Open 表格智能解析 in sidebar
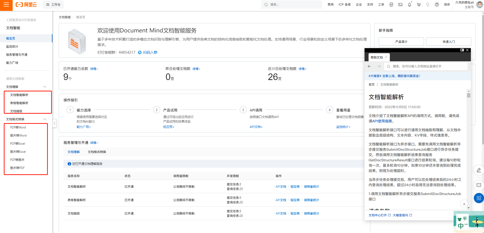The image size is (484, 233). (x=19, y=103)
